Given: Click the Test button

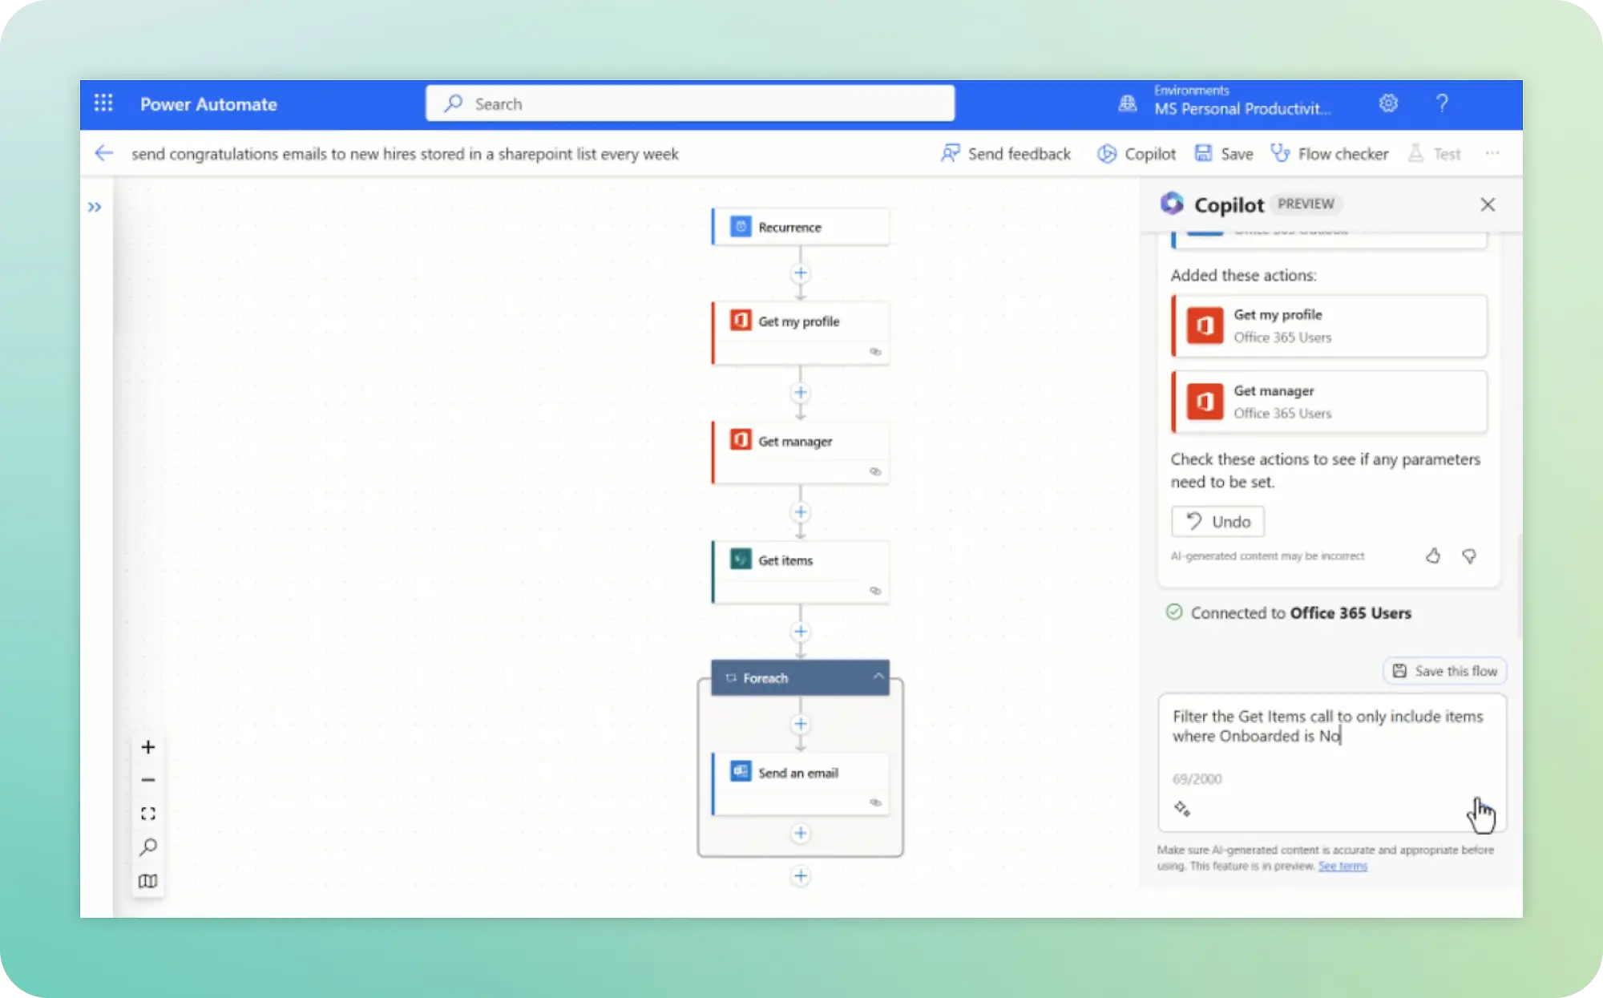Looking at the screenshot, I should [x=1435, y=153].
